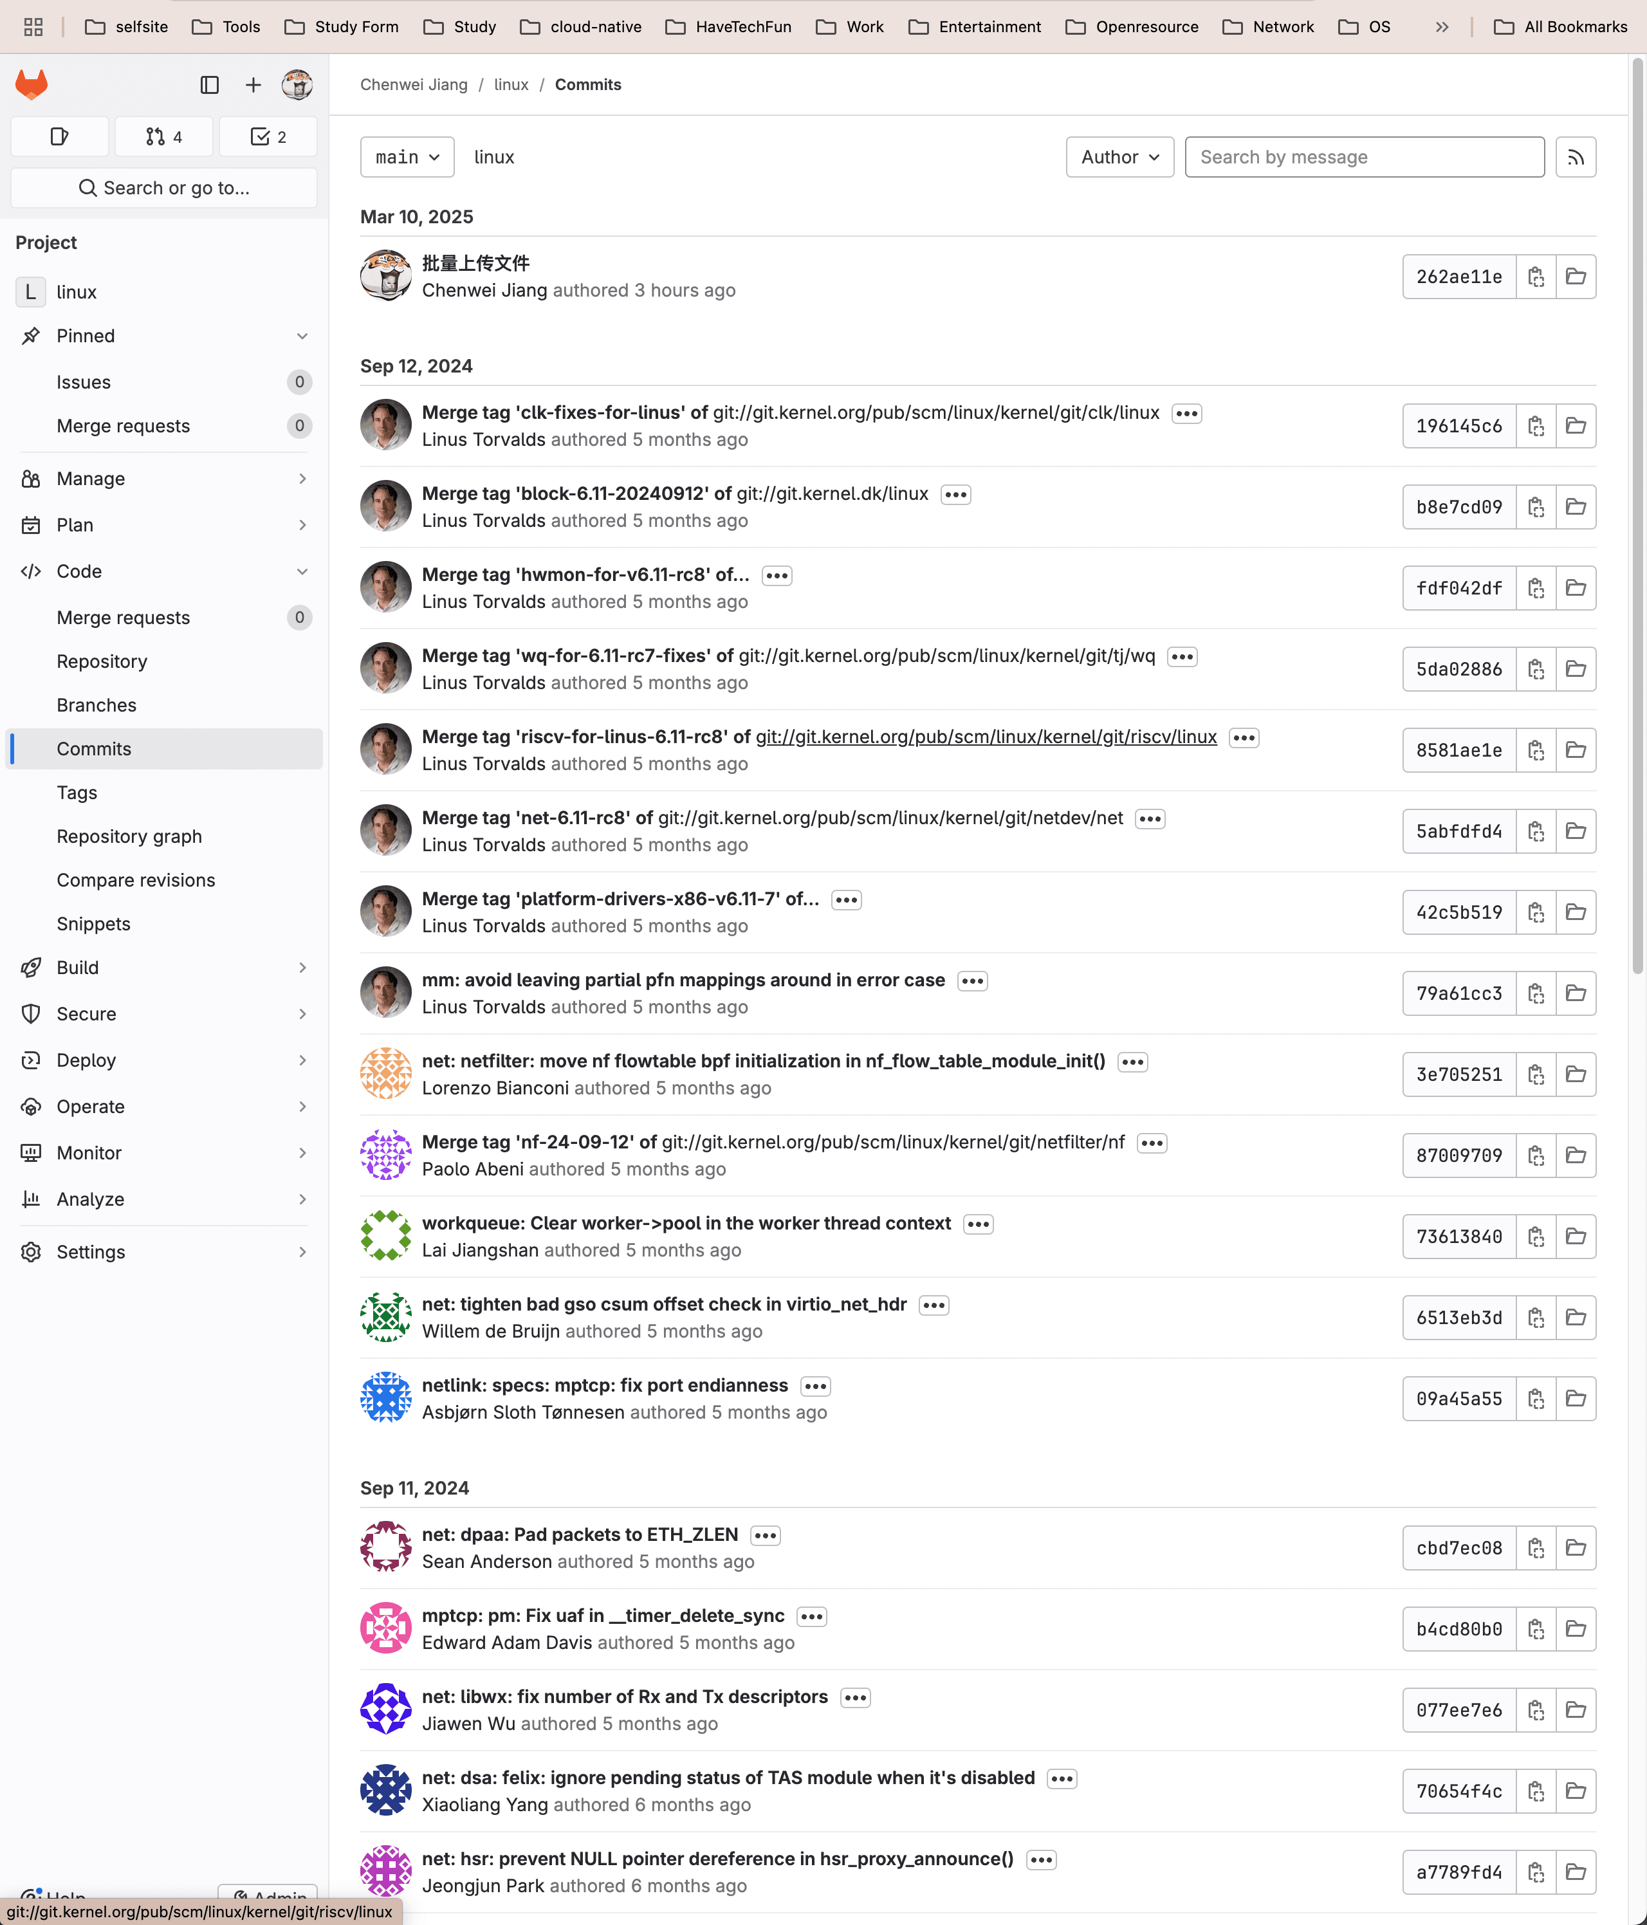
Task: Expand the Deploy menu
Action: 163,1060
